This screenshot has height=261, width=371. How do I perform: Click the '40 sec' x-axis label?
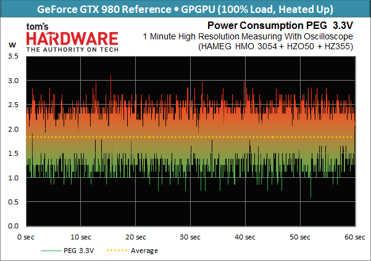tap(245, 237)
